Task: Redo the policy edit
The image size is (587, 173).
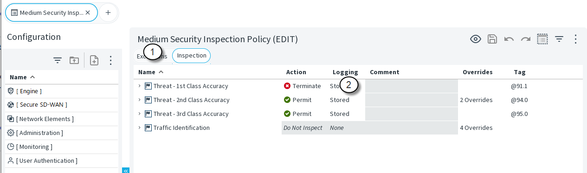Action: click(x=526, y=39)
